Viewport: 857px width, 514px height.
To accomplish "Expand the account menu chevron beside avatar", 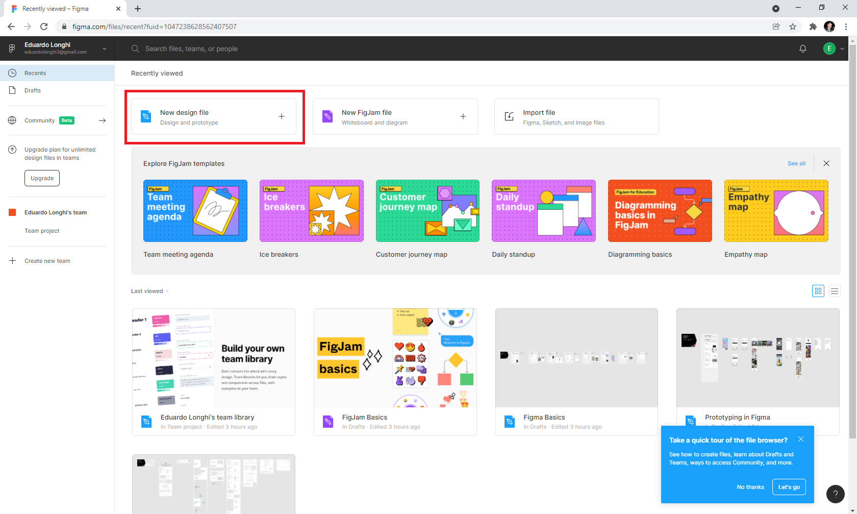I will (x=842, y=49).
